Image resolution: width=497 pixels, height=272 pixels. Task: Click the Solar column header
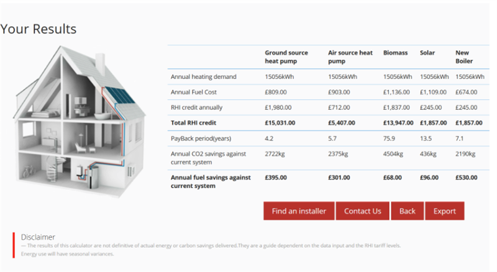(x=427, y=53)
